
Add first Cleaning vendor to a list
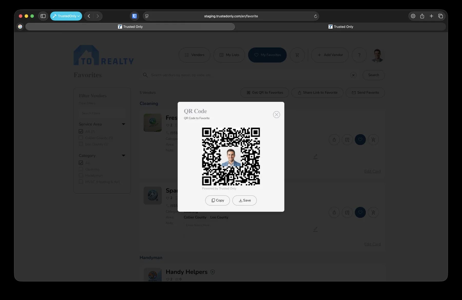(347, 140)
